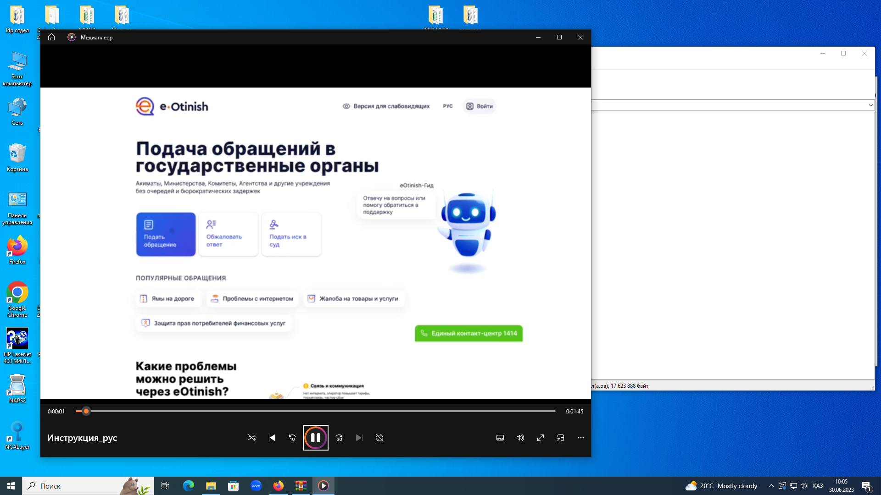
Task: Skip back 10 seconds
Action: point(292,438)
